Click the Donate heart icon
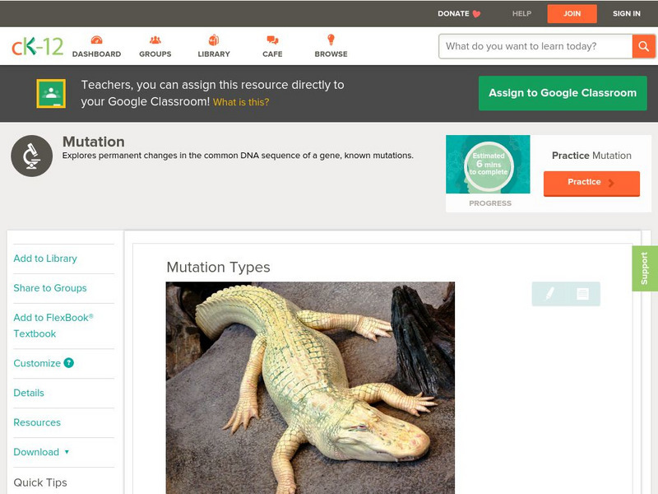The image size is (658, 494). pos(476,14)
